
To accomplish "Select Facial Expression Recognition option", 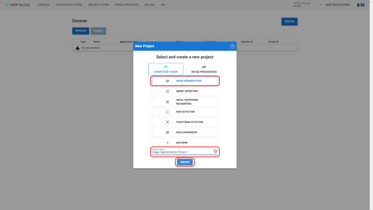I will (185, 102).
